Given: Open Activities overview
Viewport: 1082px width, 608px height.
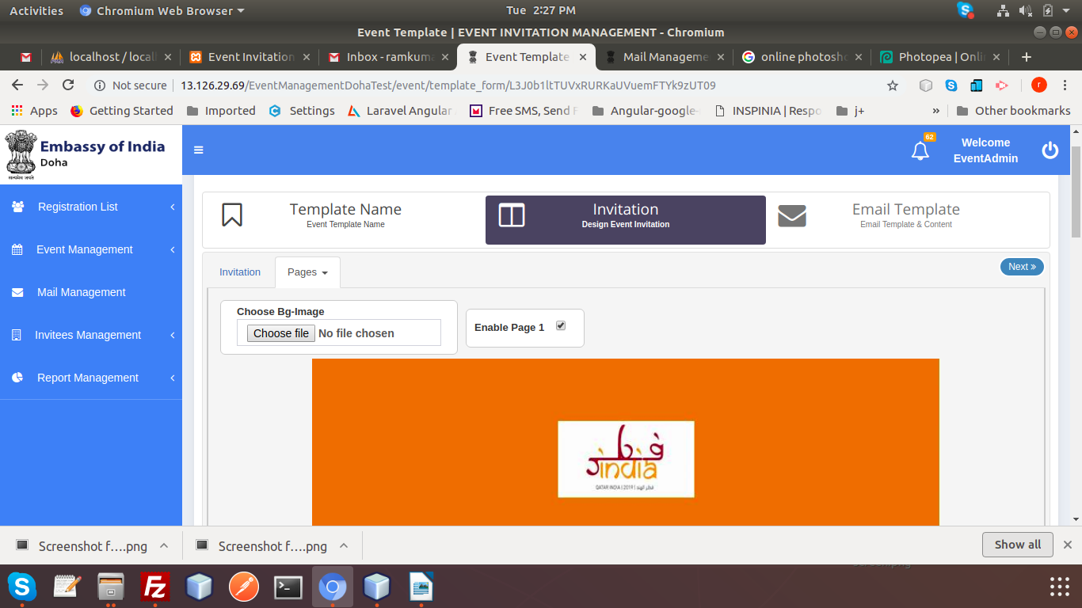Looking at the screenshot, I should (36, 10).
